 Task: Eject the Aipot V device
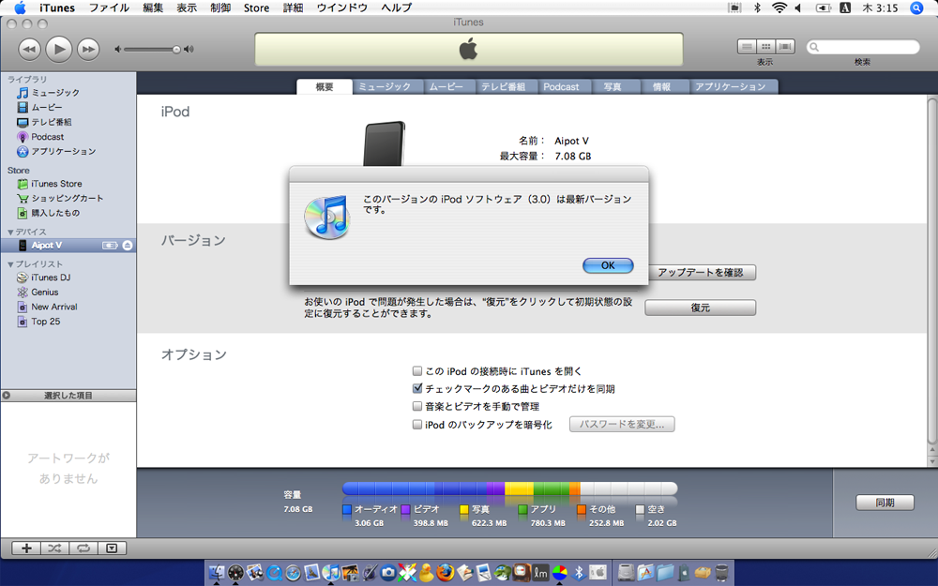click(x=128, y=245)
